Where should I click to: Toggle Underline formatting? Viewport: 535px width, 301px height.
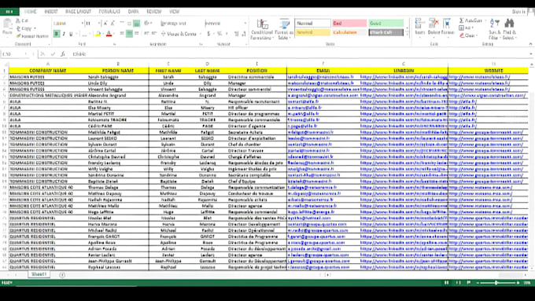71,34
